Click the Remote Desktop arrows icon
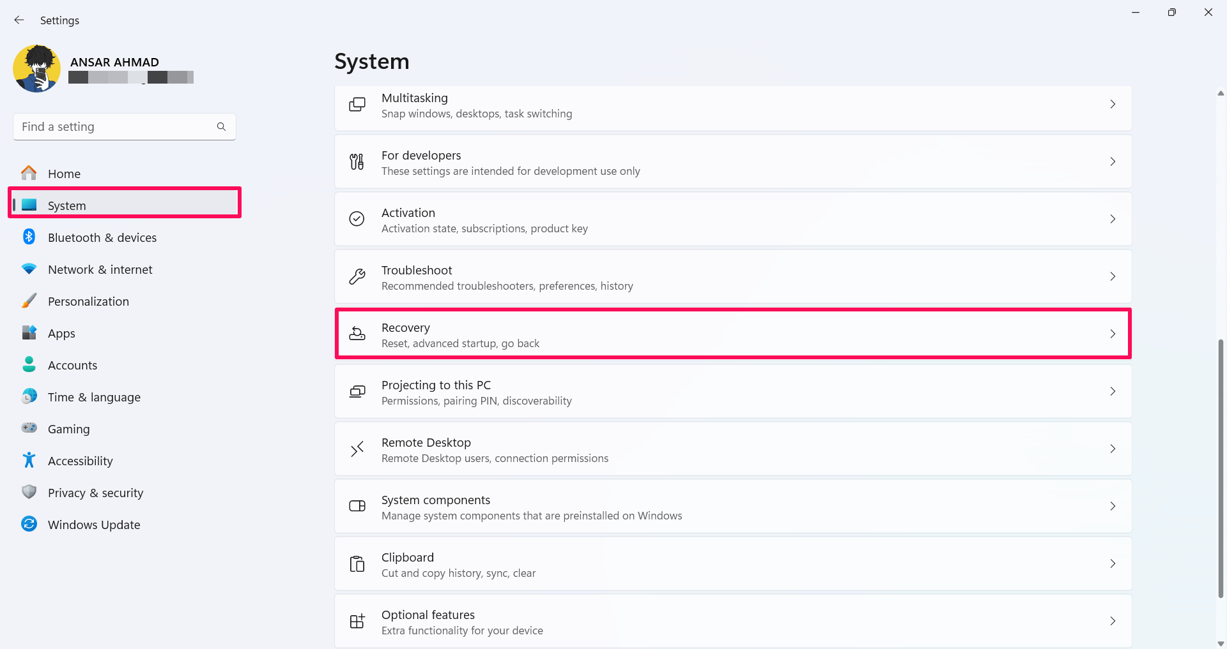 point(357,449)
